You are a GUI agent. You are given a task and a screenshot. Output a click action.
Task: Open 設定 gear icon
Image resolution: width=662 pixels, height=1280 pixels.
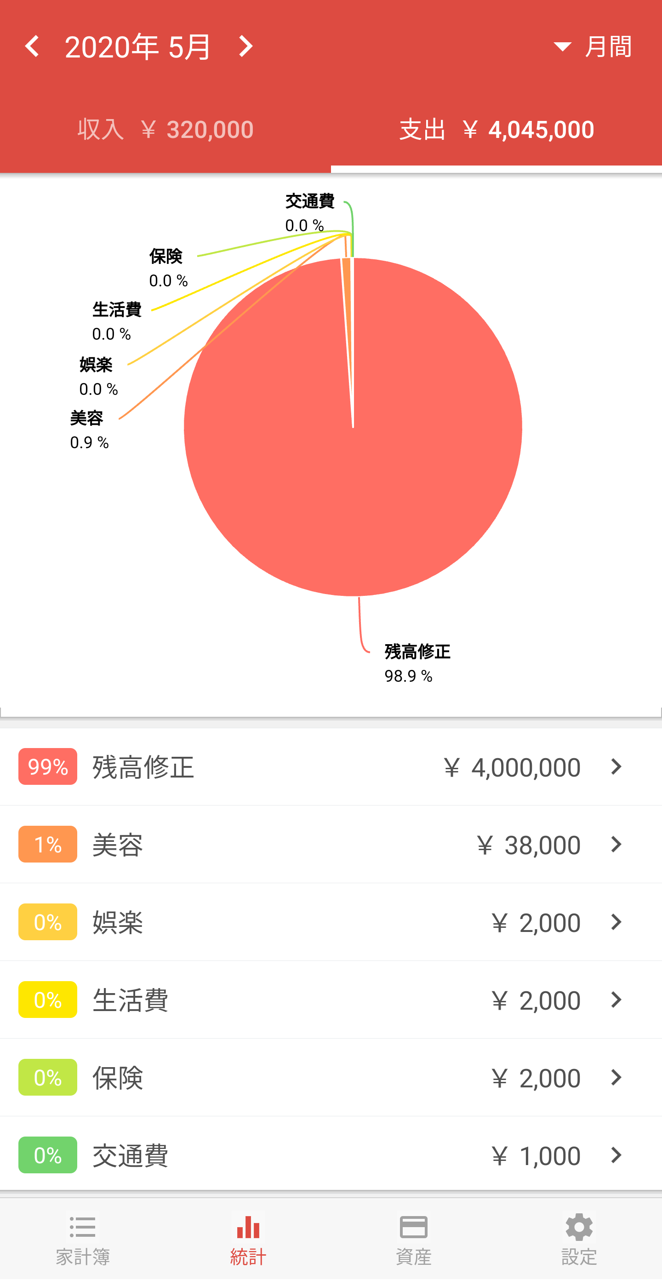[579, 1227]
